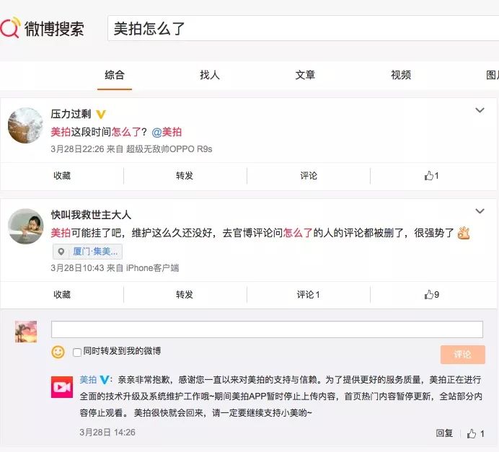499x452 pixels.
Task: Click 评论 under 压力过剩's post
Action: [x=309, y=176]
